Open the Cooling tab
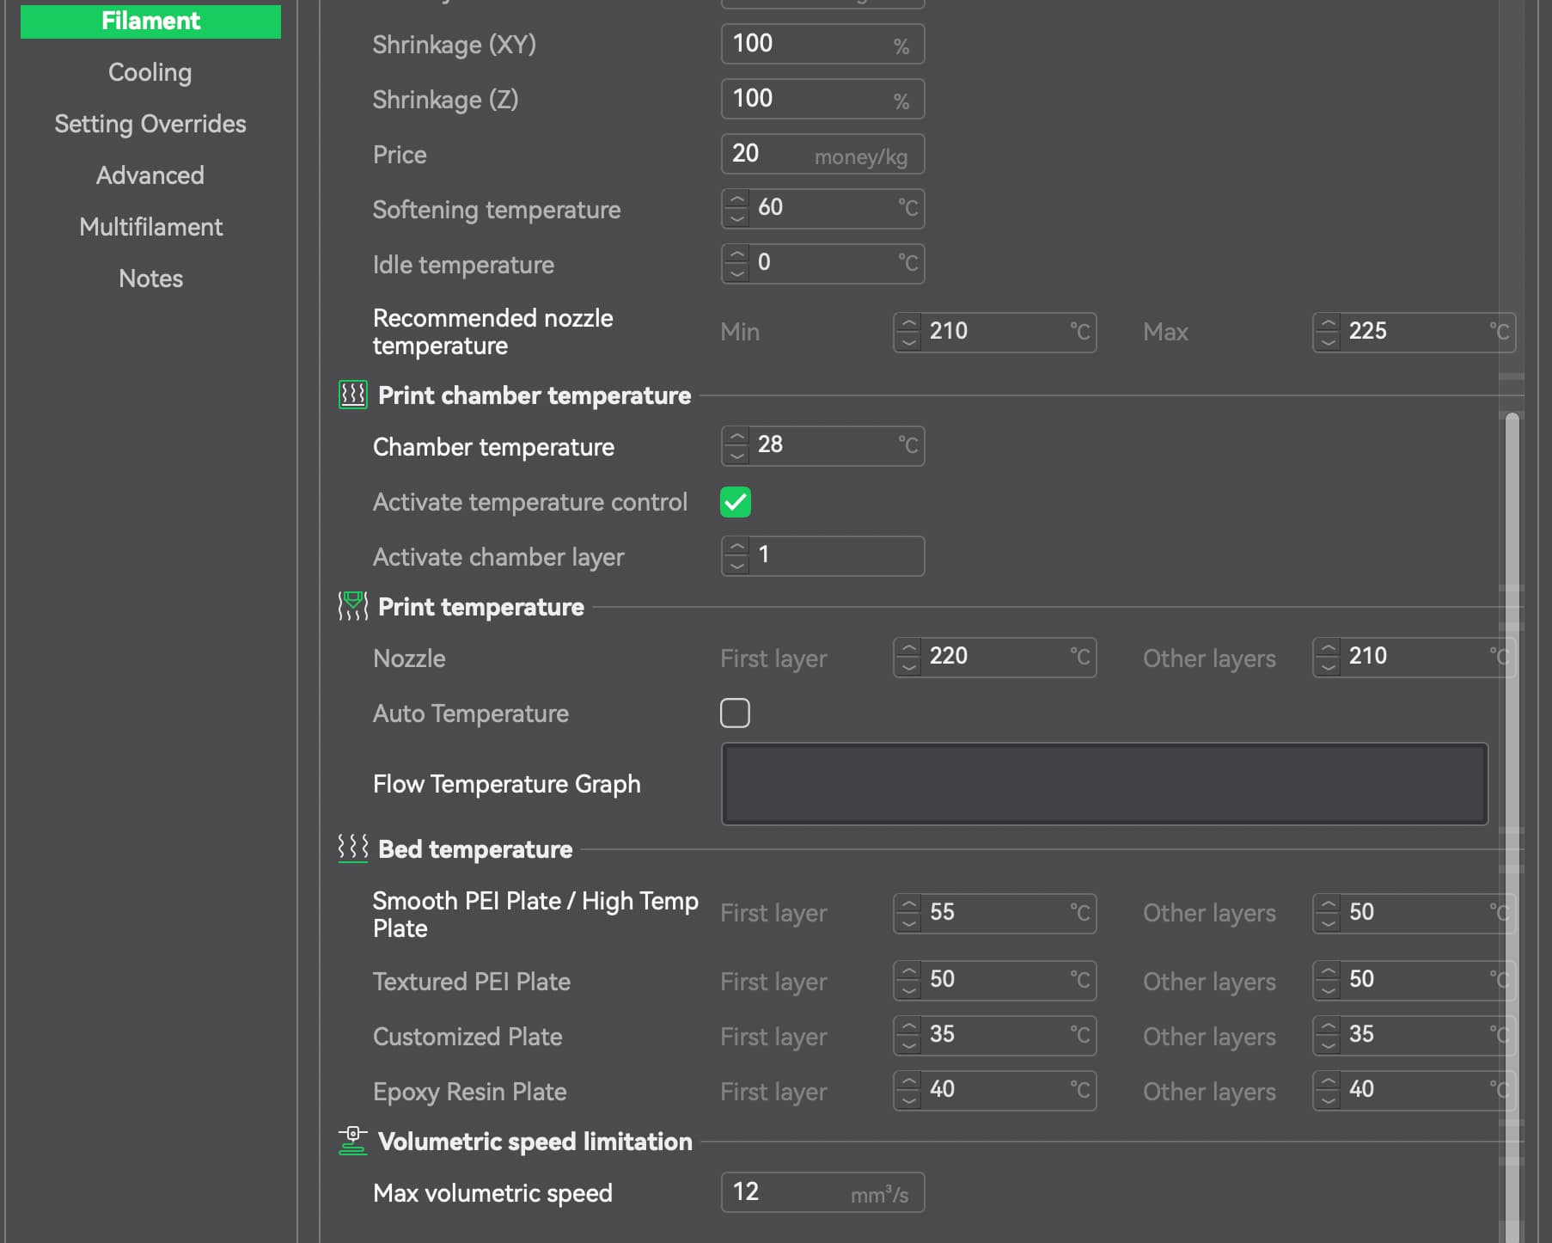 150,72
